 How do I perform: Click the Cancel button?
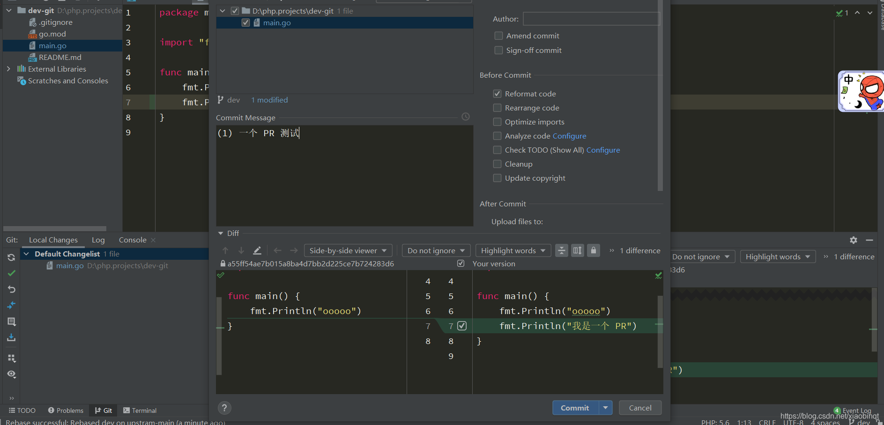coord(640,408)
